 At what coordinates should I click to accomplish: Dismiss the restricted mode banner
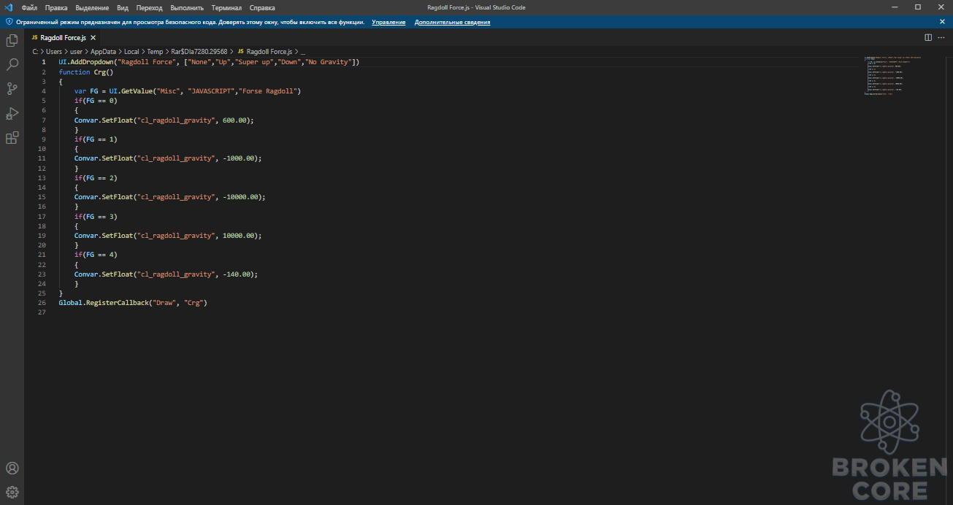tap(942, 22)
